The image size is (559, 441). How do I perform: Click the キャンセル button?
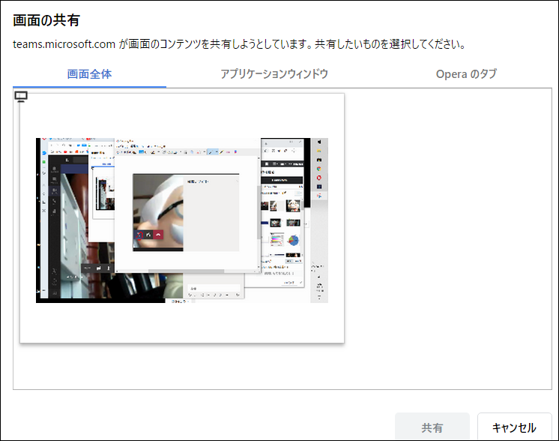tap(514, 427)
